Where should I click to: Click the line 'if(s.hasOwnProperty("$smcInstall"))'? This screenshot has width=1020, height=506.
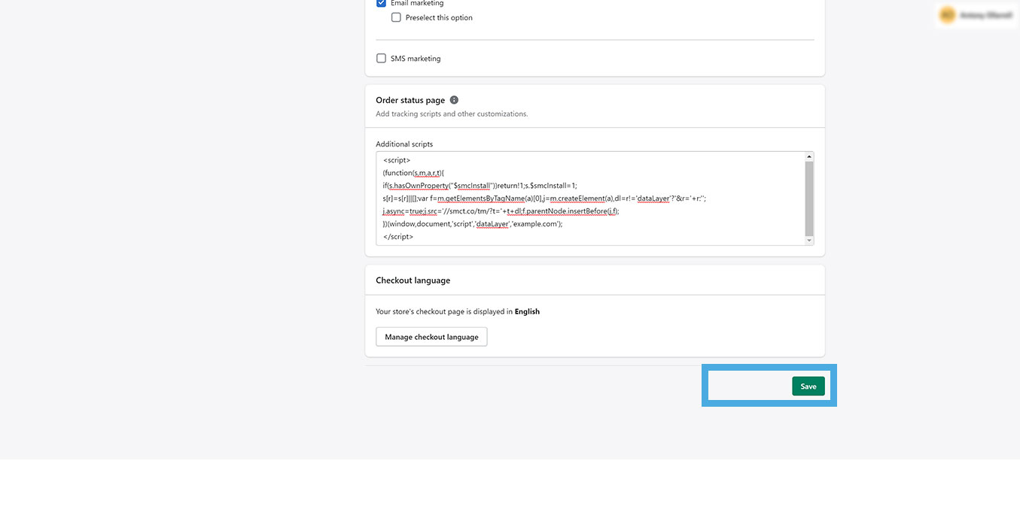click(480, 186)
